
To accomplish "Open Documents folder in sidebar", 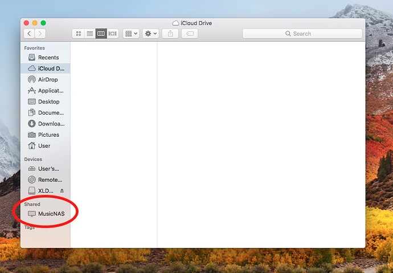I will 46,112.
